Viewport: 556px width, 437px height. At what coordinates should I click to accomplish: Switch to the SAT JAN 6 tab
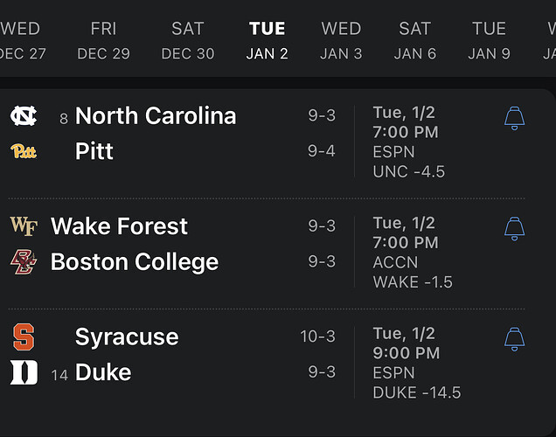click(x=414, y=40)
